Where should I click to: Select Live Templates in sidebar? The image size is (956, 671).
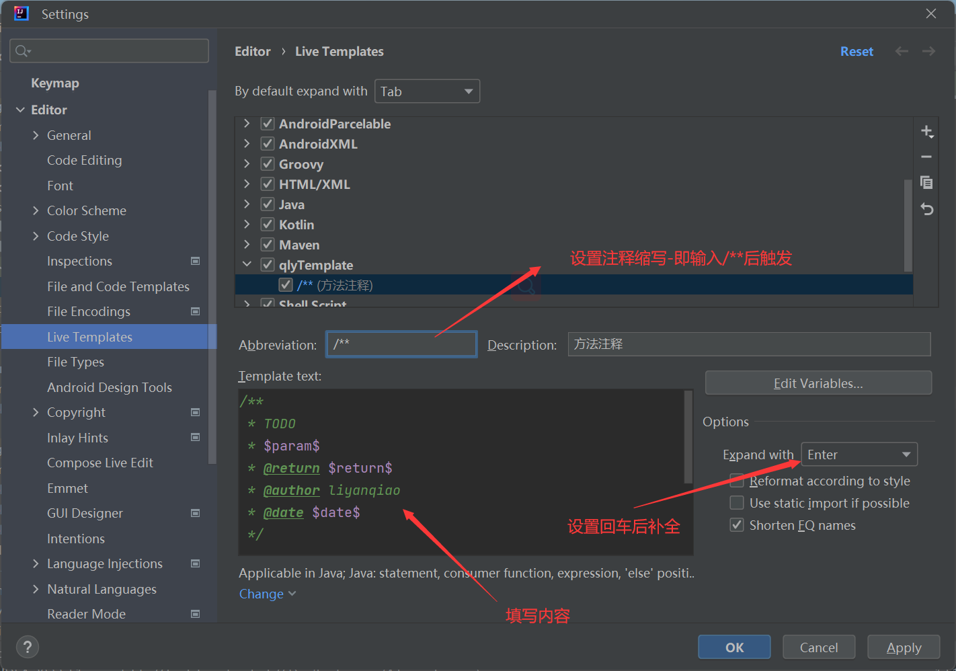pos(109,337)
